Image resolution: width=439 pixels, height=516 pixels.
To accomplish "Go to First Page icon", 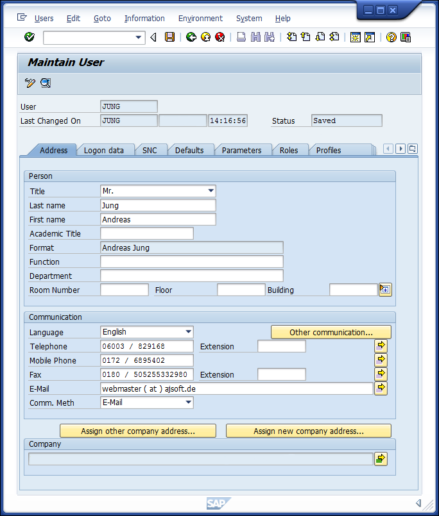I will coord(291,37).
